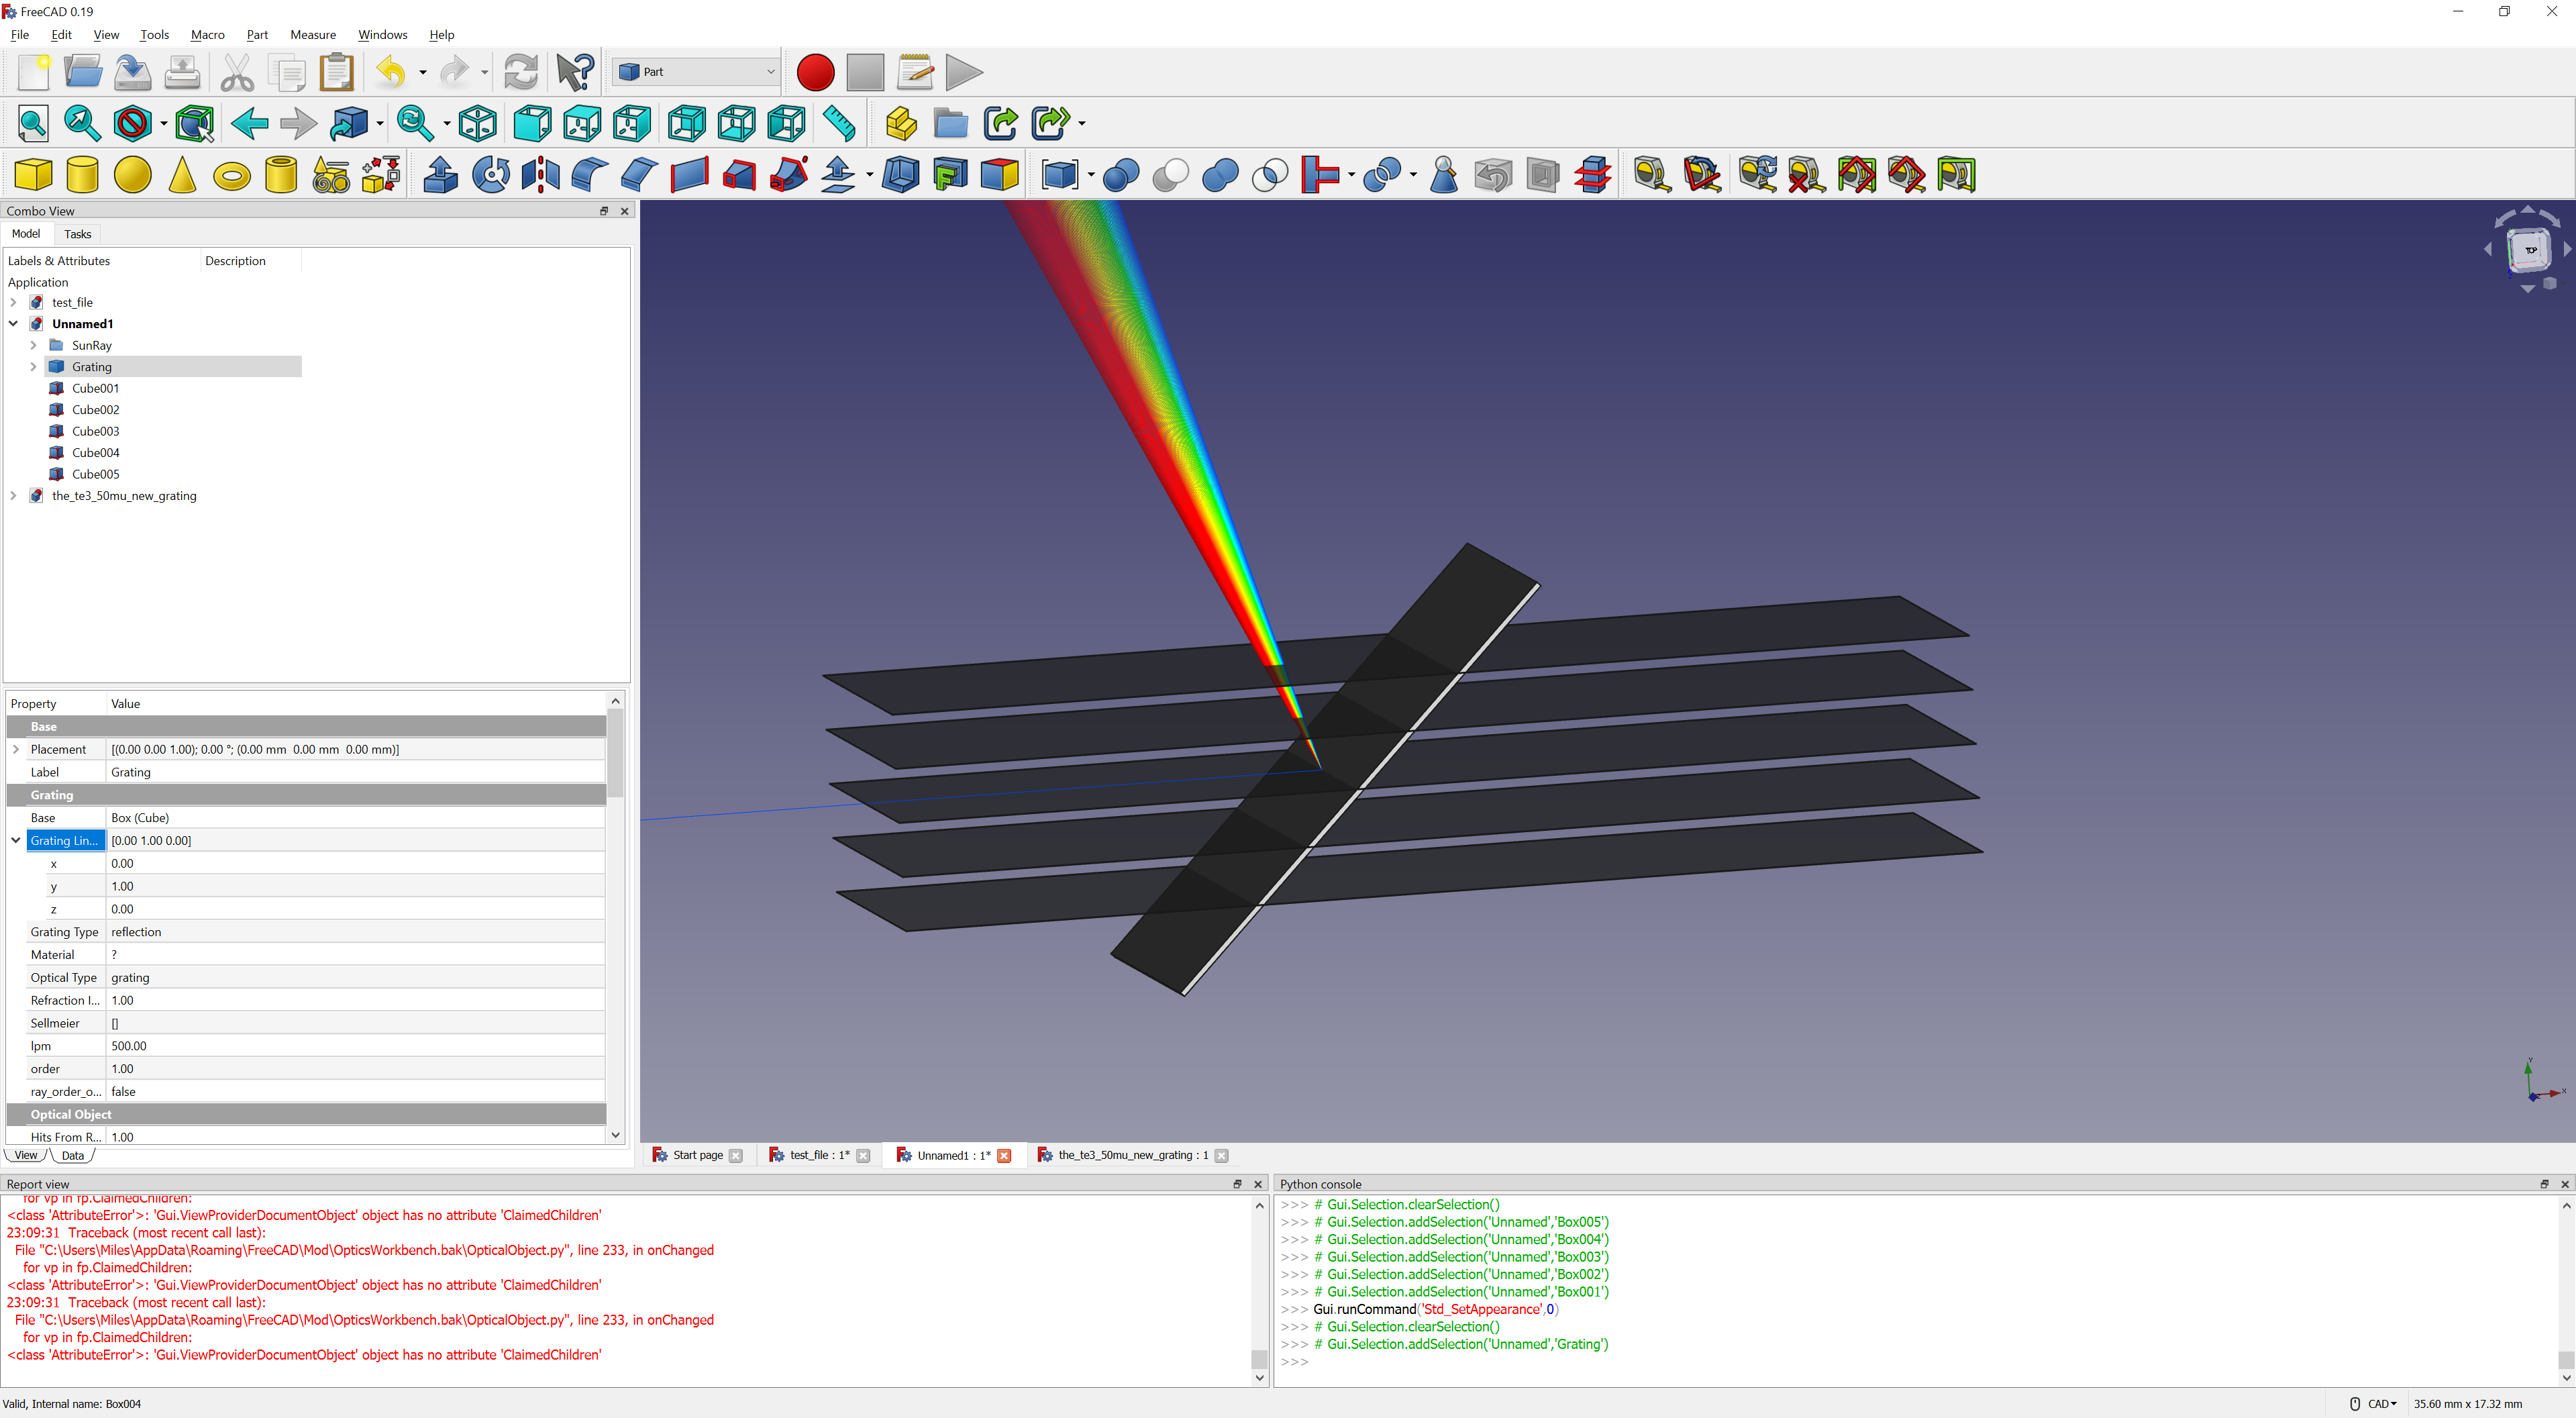Open the Measure distance ruler tool
Image resolution: width=2576 pixels, height=1418 pixels.
point(839,124)
